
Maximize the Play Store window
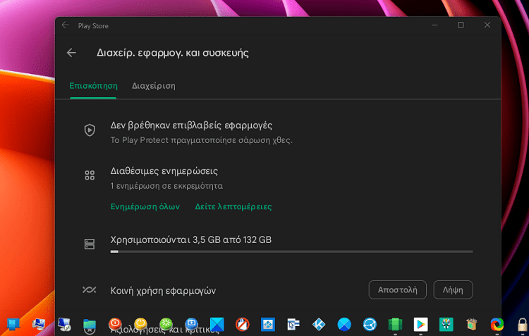pyautogui.click(x=461, y=25)
